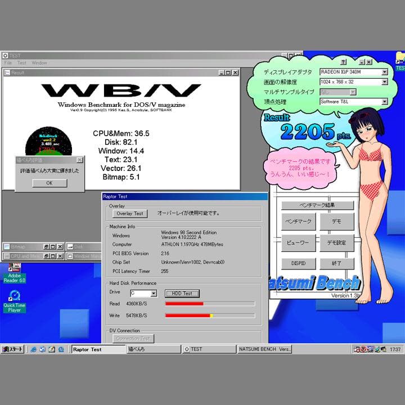This screenshot has width=405, height=405.
Task: Click the Result window title icon
Action: pyautogui.click(x=7, y=73)
